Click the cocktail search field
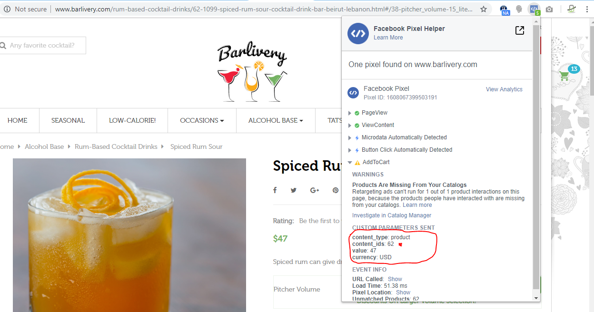 [x=43, y=46]
